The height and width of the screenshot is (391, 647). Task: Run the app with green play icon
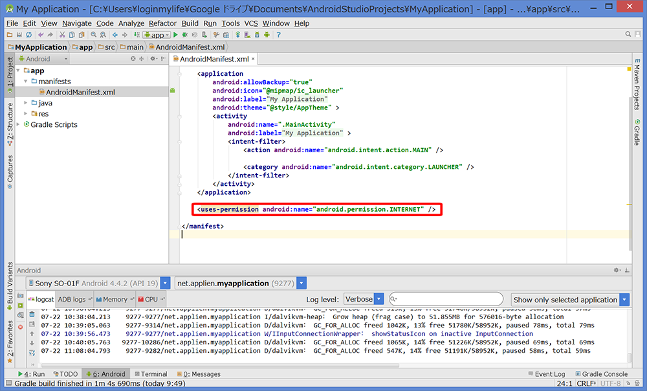point(175,35)
